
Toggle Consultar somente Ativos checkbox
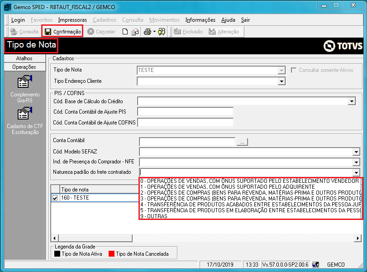(x=294, y=70)
